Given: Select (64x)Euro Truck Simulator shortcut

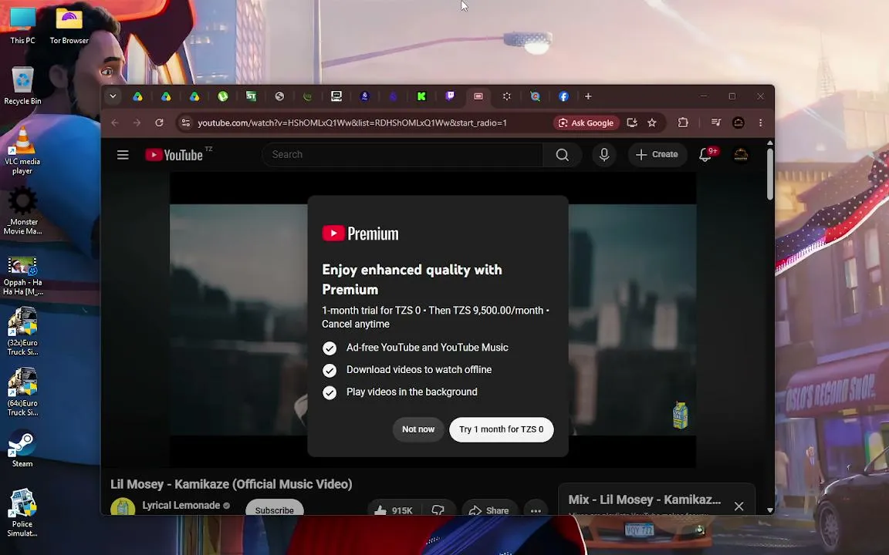Looking at the screenshot, I should coord(22,392).
